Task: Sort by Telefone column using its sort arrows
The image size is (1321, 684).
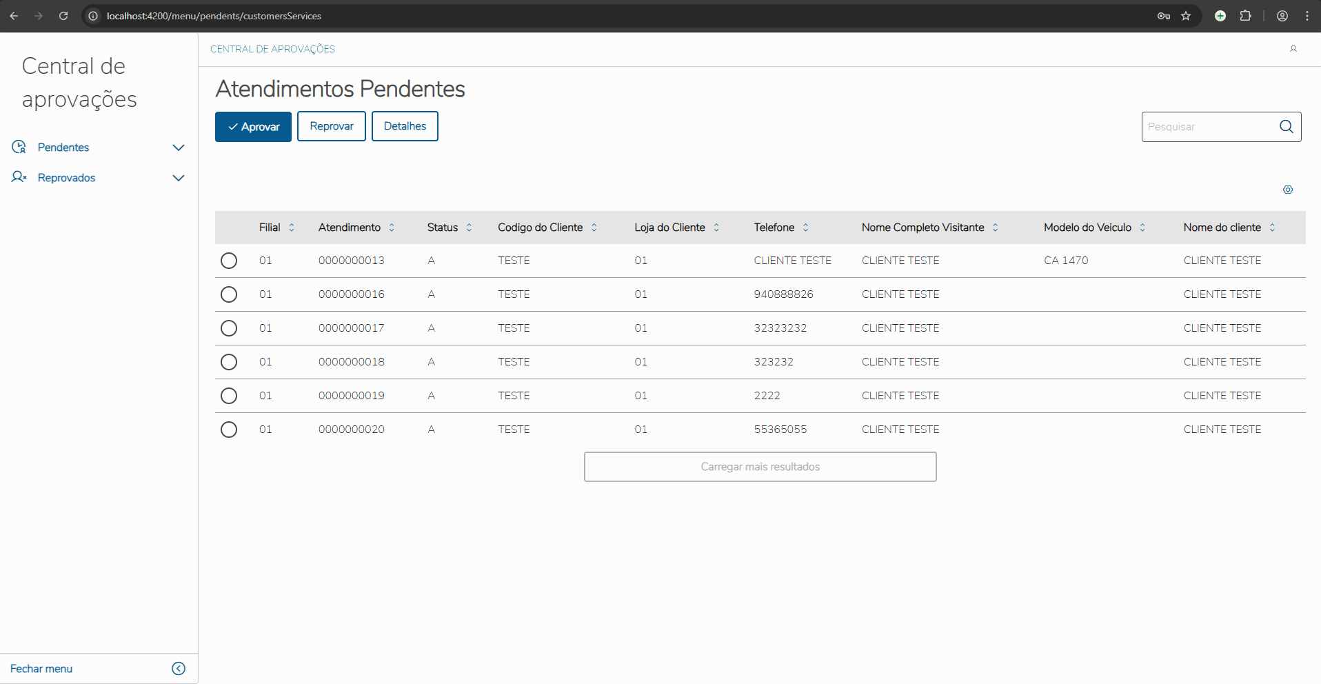Action: click(x=805, y=228)
